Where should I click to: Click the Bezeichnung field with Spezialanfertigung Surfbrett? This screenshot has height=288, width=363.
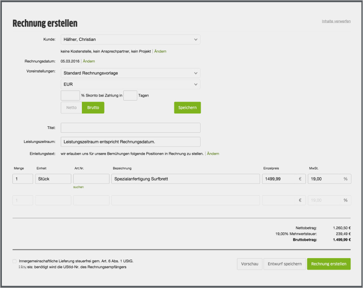point(185,179)
